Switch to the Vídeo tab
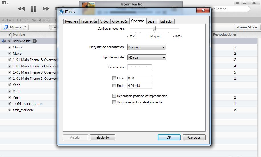The height and width of the screenshot is (157, 261). coord(104,21)
